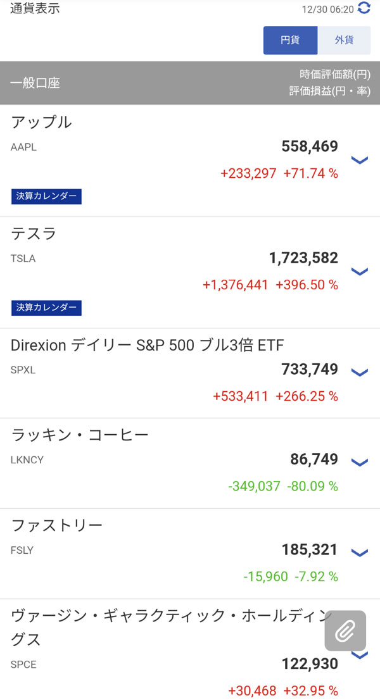Image resolution: width=380 pixels, height=700 pixels.
Task: Tap the floating paperclip attachment icon
Action: coord(345,630)
